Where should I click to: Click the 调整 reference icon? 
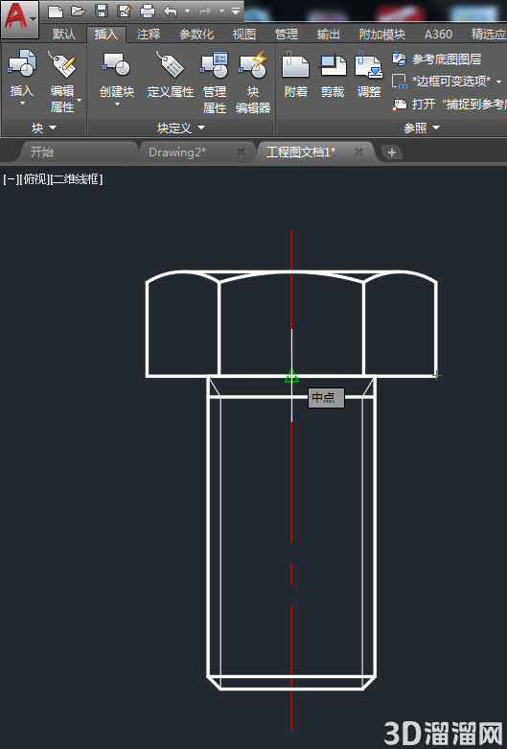(x=369, y=64)
